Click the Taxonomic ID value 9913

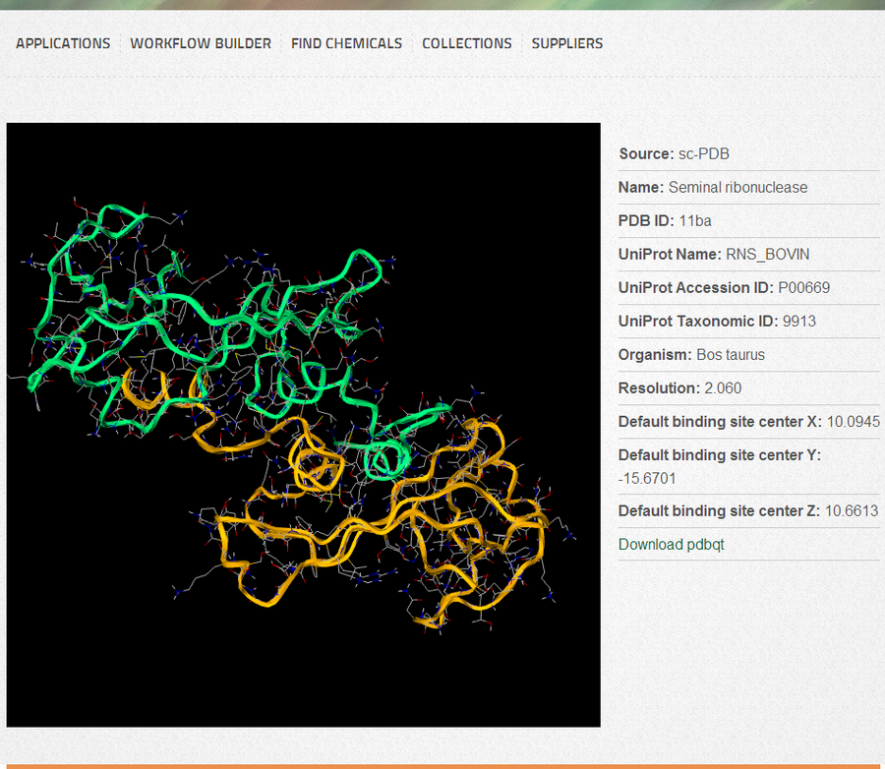tap(798, 322)
